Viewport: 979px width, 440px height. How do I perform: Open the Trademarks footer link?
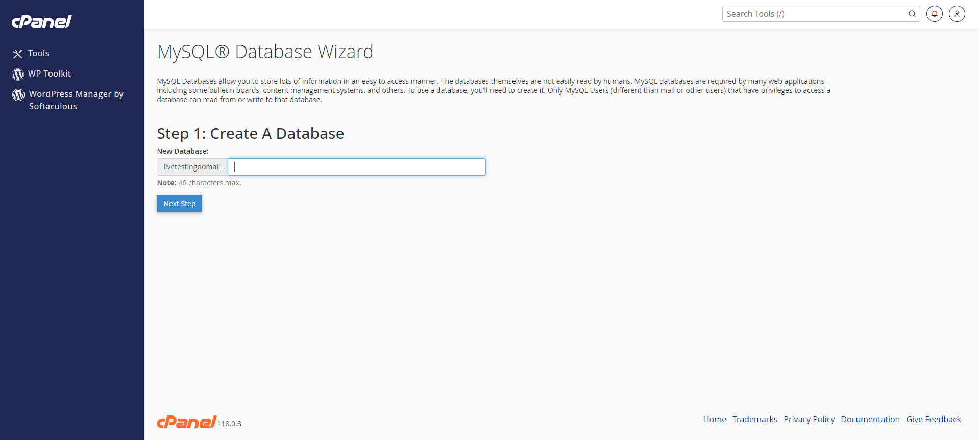click(755, 419)
